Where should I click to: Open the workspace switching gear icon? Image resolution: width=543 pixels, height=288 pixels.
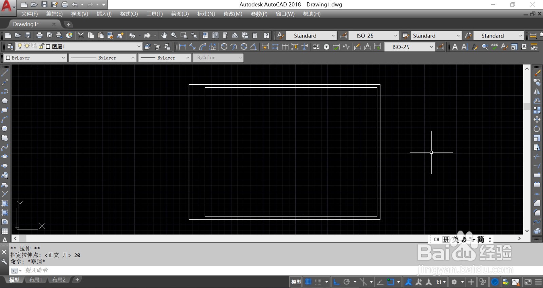click(x=454, y=282)
